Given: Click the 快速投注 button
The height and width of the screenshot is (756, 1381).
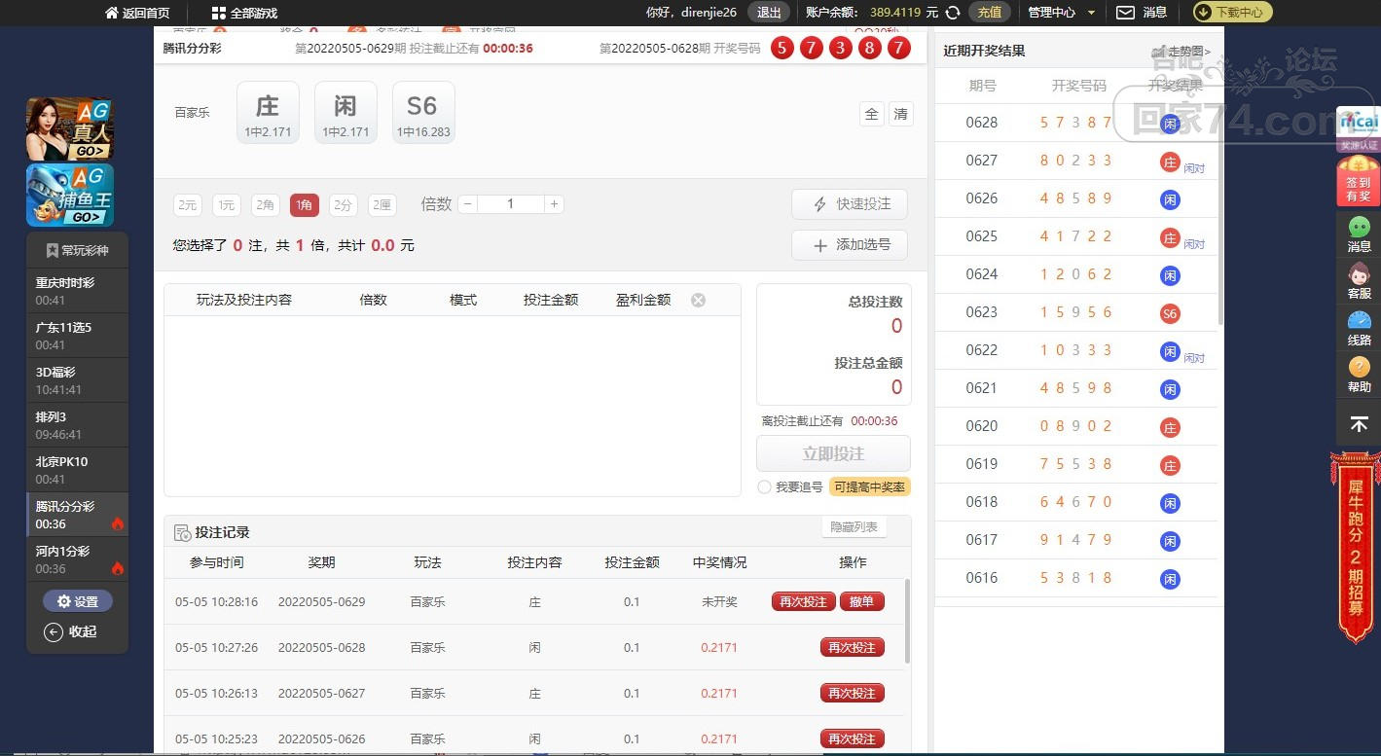Looking at the screenshot, I should pyautogui.click(x=850, y=204).
